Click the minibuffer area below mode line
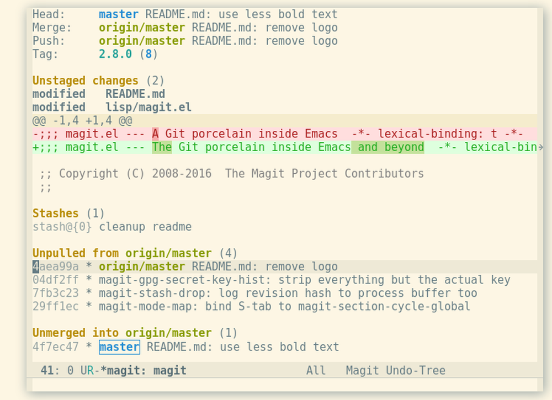 [x=285, y=385]
